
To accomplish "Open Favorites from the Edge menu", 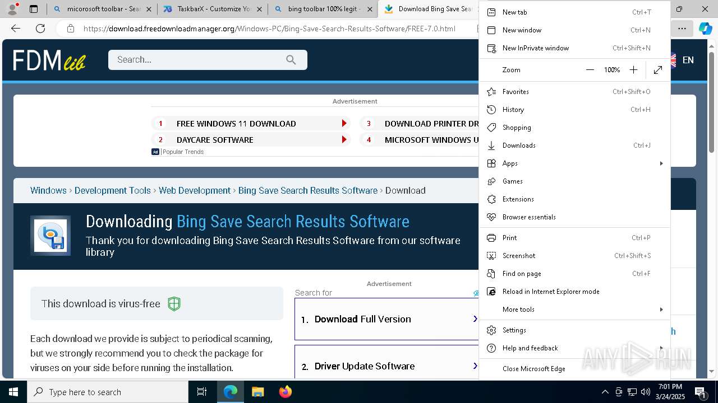I will pos(574,92).
